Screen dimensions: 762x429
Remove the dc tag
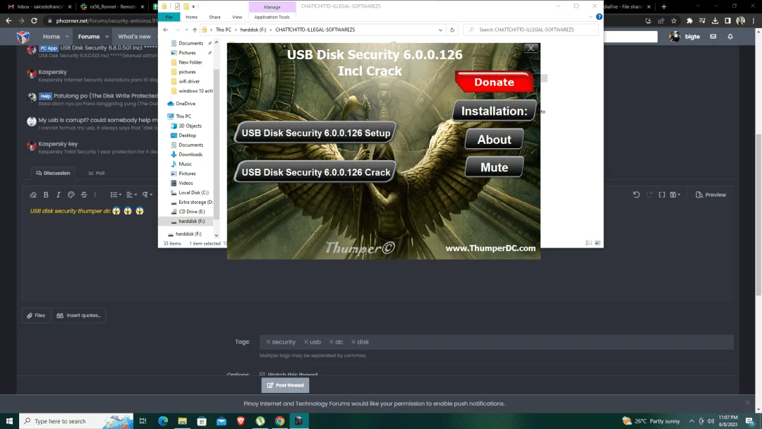pyautogui.click(x=332, y=342)
